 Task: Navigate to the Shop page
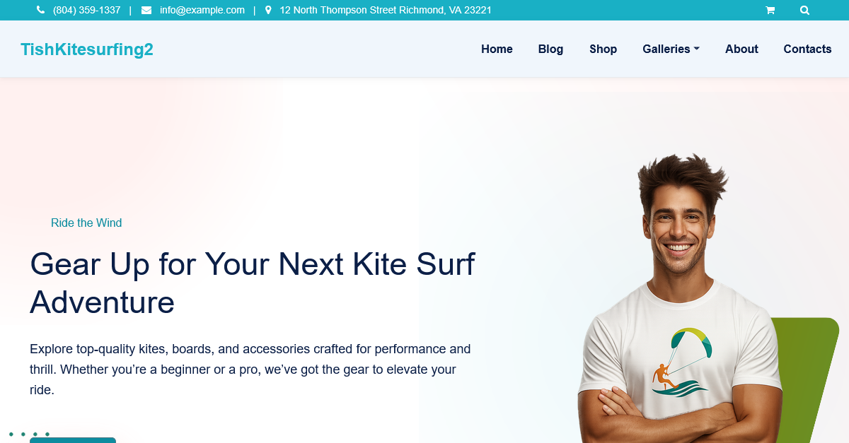pyautogui.click(x=603, y=49)
